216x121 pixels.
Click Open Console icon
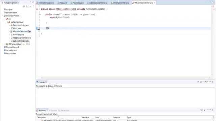click(x=206, y=82)
